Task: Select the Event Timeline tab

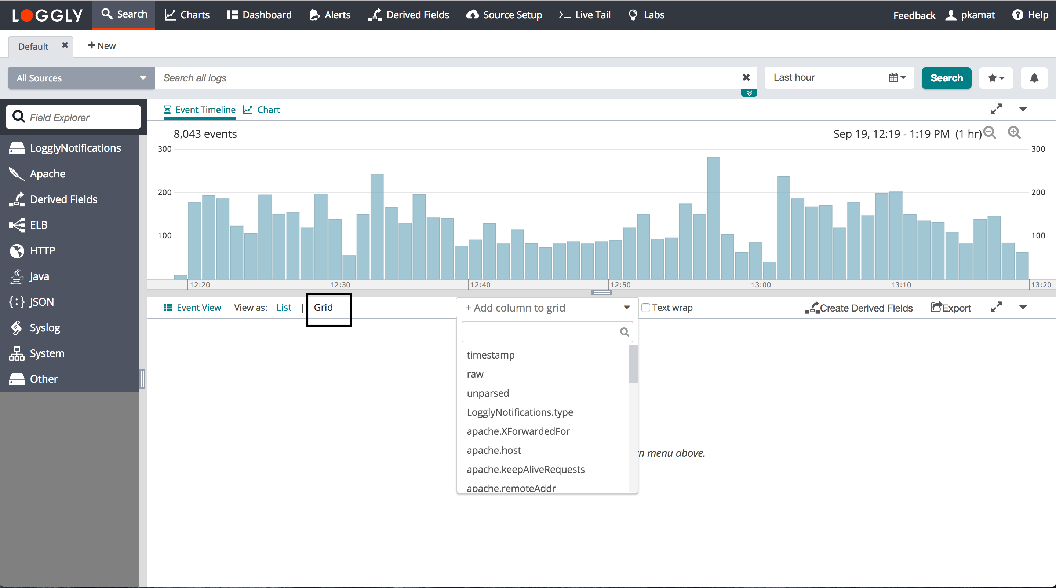Action: 199,109
